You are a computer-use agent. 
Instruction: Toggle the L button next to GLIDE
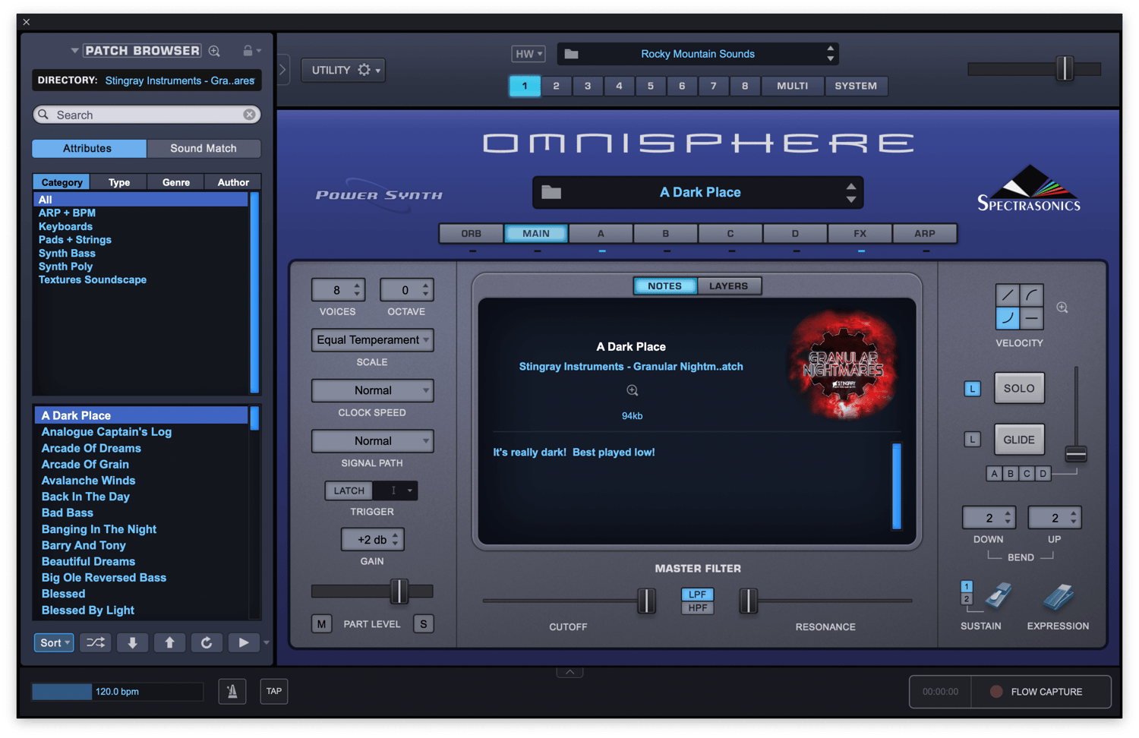point(973,440)
